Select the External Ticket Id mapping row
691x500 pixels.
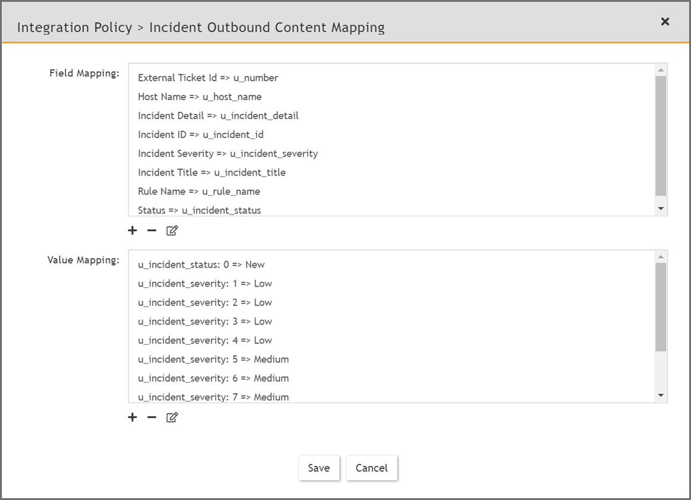[208, 78]
